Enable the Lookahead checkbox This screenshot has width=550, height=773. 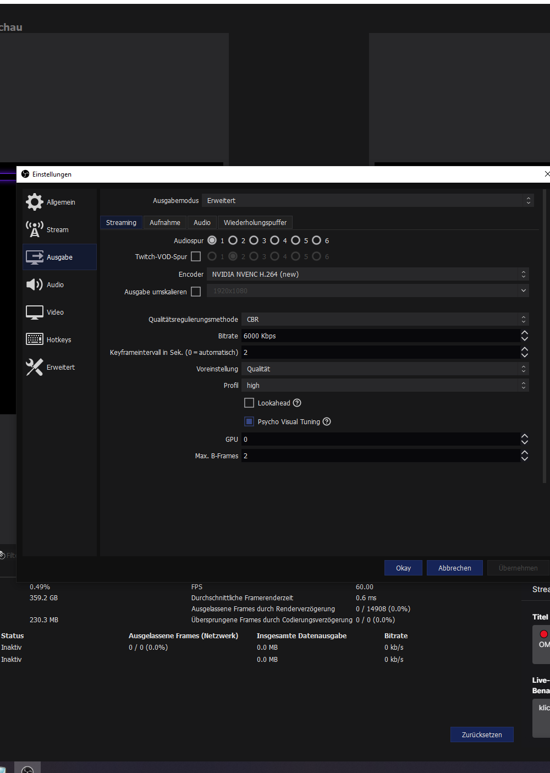click(249, 403)
